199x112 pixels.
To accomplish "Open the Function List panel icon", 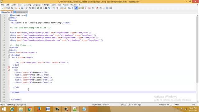I will [x=86, y=8].
